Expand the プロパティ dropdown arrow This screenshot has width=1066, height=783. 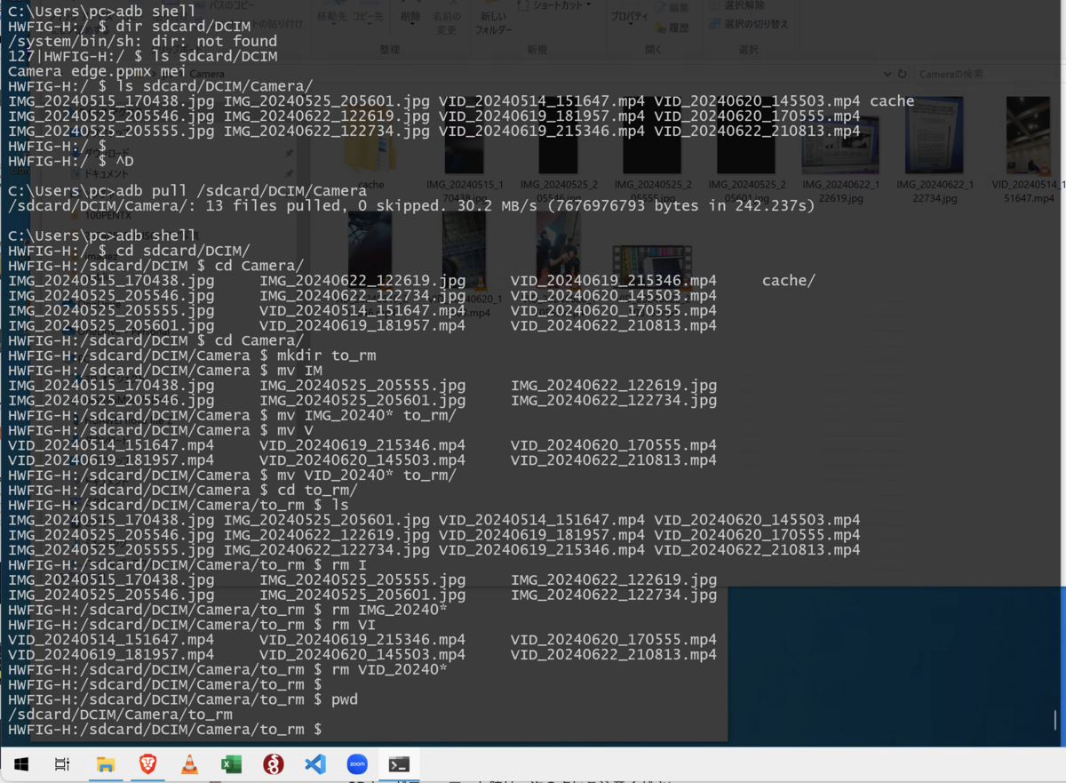630,24
